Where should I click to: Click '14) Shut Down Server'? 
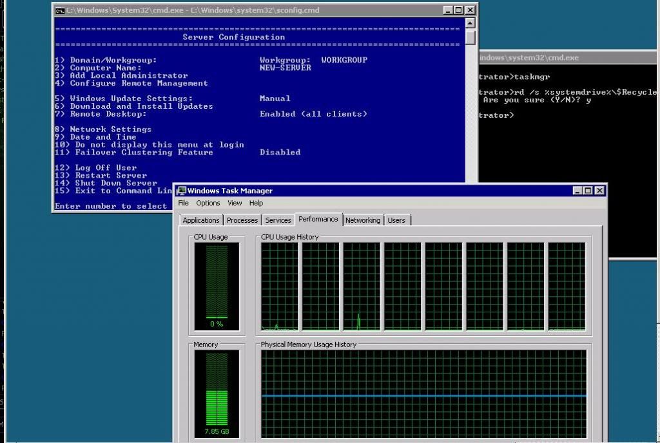pos(106,184)
